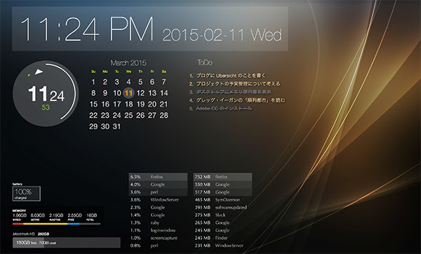Click struck-through ToDo item 3
421x254 pixels.
tap(230, 92)
